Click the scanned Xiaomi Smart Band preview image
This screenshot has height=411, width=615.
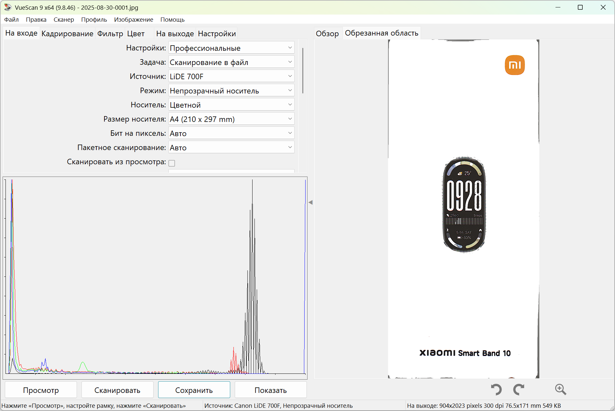[x=464, y=209]
